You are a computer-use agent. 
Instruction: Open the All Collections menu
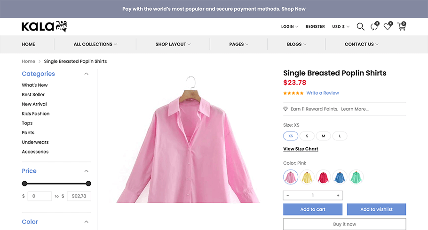coord(95,44)
